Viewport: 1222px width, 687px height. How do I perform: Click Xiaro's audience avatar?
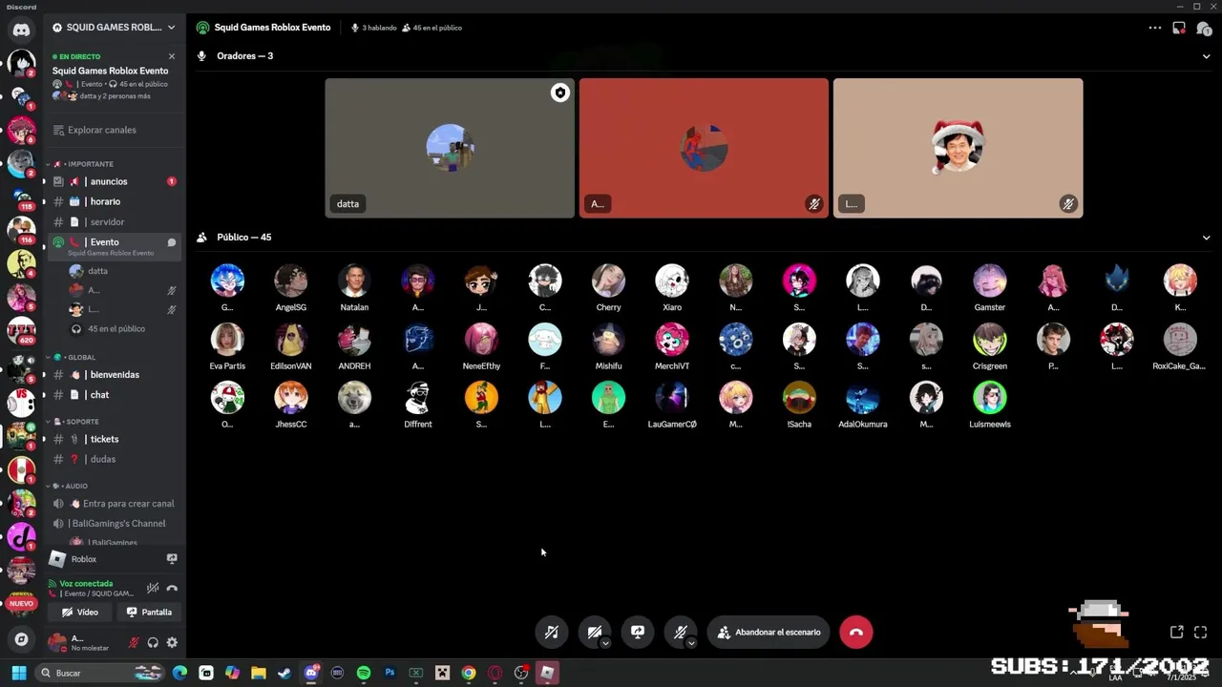tap(672, 281)
